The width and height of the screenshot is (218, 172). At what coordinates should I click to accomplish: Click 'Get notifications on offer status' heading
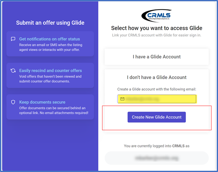click(50, 39)
